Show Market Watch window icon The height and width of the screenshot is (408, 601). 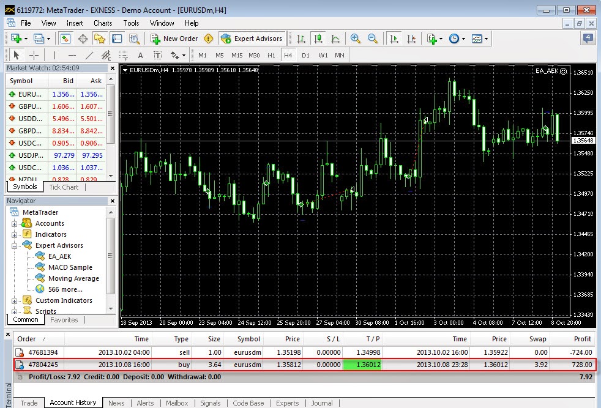point(65,39)
